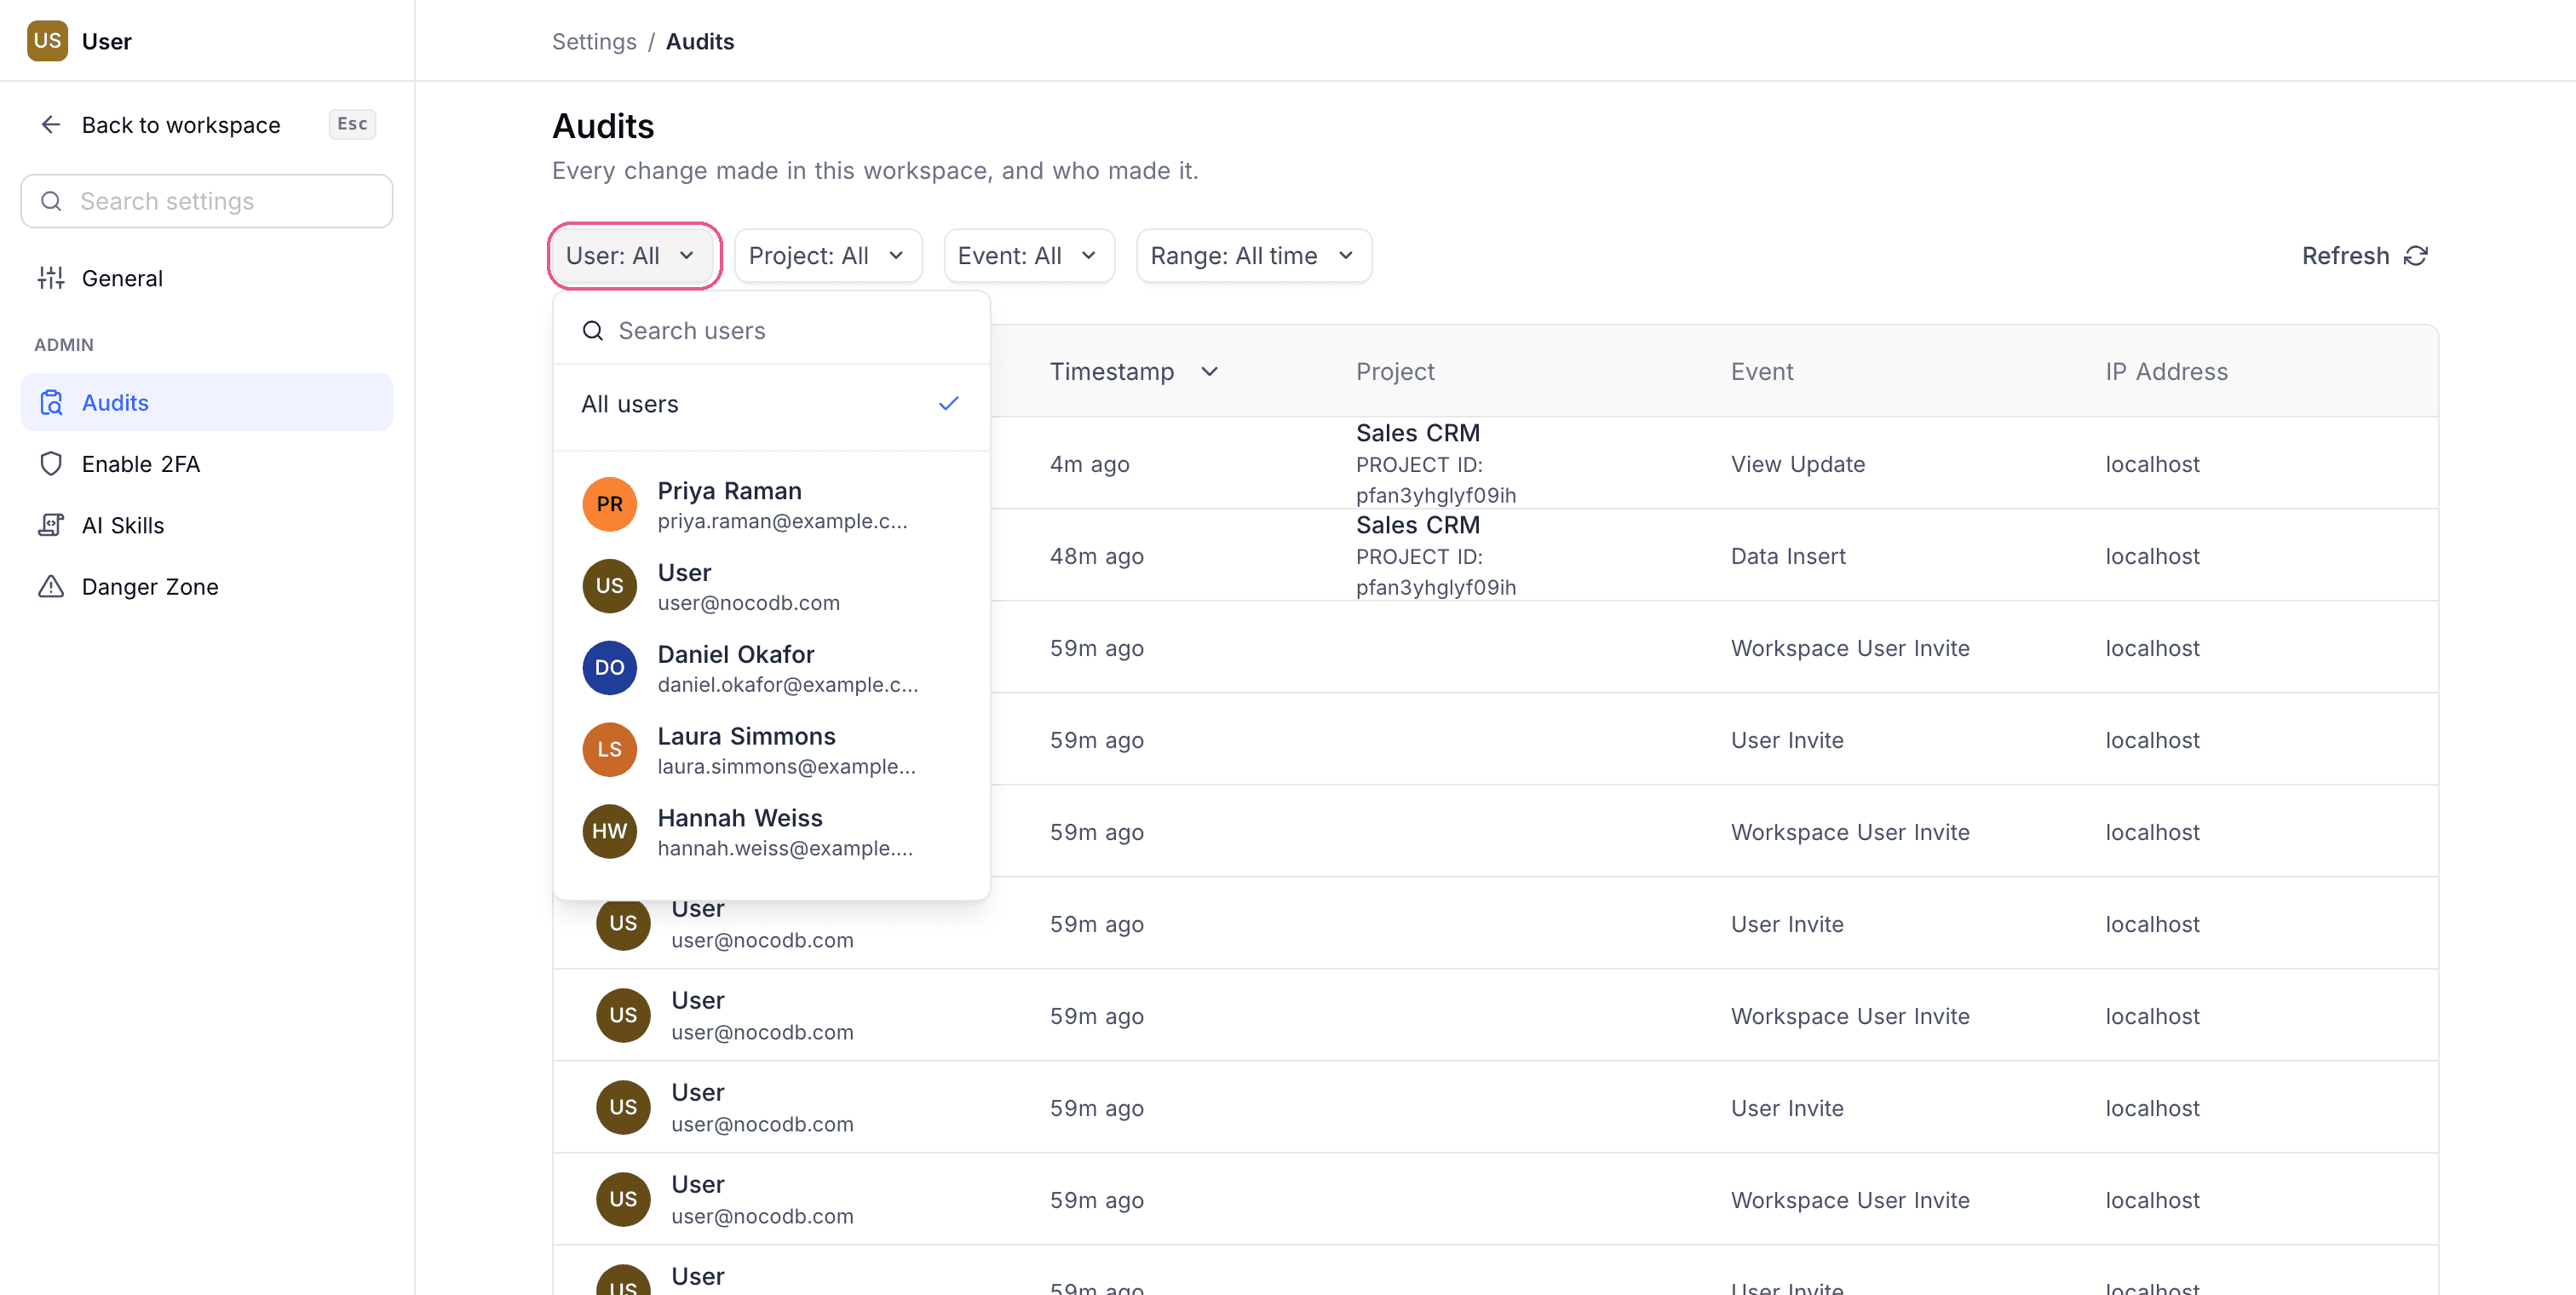Filter by Daniel Okafor
Screen dimensions: 2576x1295
[x=771, y=667]
